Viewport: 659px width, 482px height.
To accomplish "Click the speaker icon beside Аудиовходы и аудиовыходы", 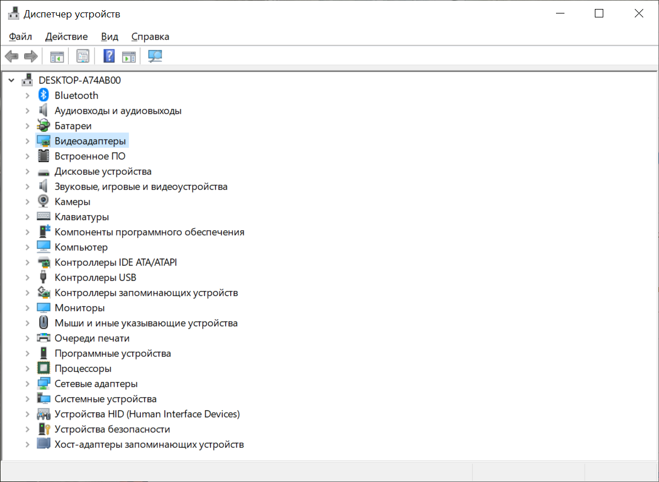I will click(x=43, y=110).
